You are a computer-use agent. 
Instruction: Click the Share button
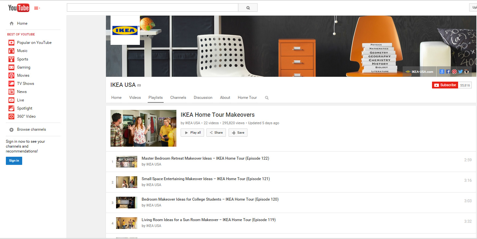point(216,133)
